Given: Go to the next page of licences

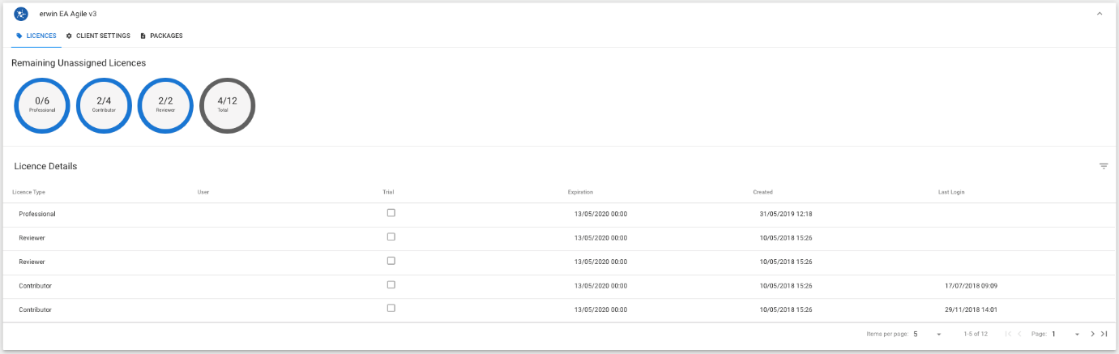Looking at the screenshot, I should pos(1092,334).
